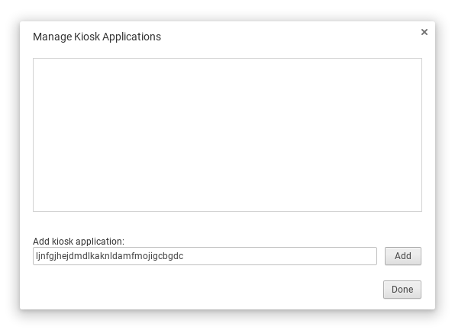Add the entered app ID to the list

pyautogui.click(x=403, y=256)
